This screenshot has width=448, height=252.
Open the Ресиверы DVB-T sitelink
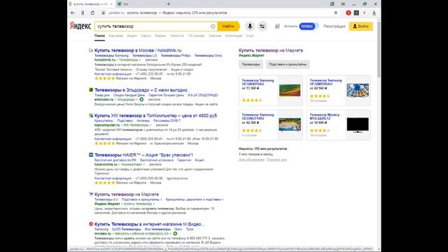pos(167,120)
